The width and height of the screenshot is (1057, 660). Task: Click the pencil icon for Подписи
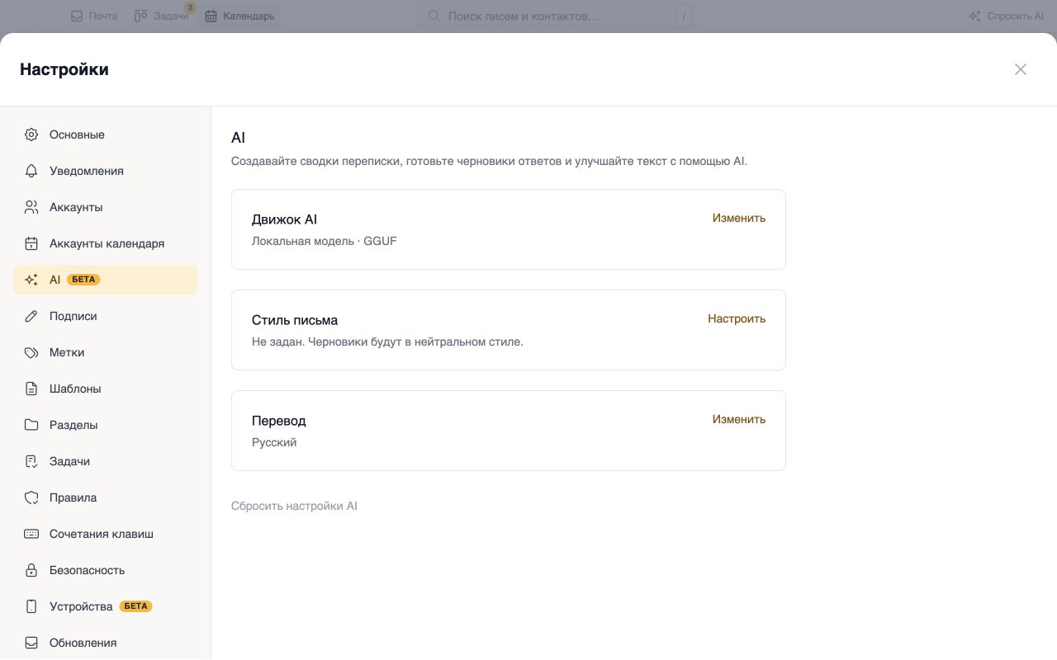coord(31,316)
